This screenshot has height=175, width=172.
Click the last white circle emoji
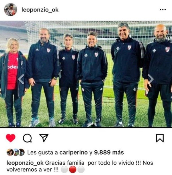pos(81,170)
